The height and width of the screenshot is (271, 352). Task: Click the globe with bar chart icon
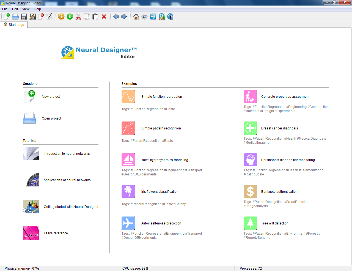[162, 17]
